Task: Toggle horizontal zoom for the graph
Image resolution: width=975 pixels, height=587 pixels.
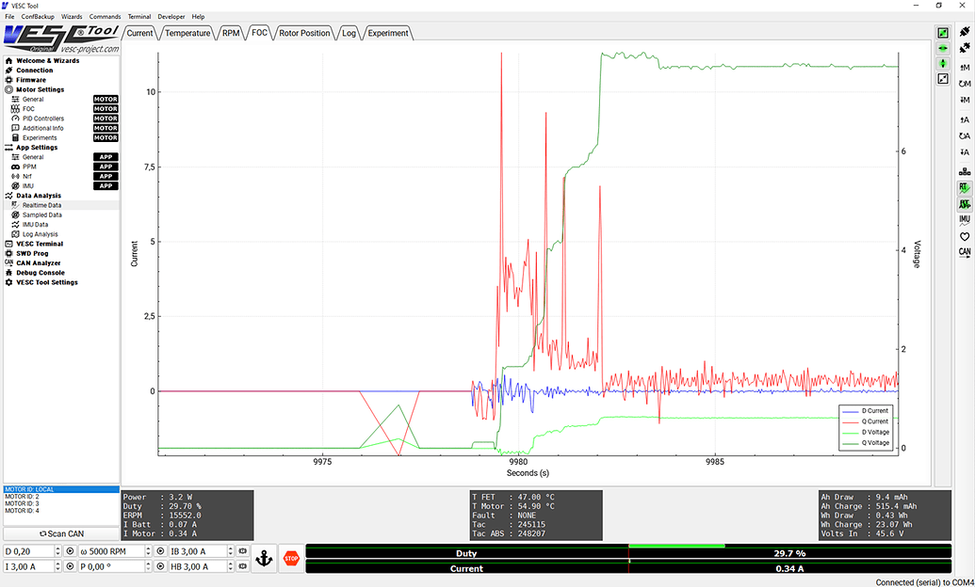Action: click(943, 48)
